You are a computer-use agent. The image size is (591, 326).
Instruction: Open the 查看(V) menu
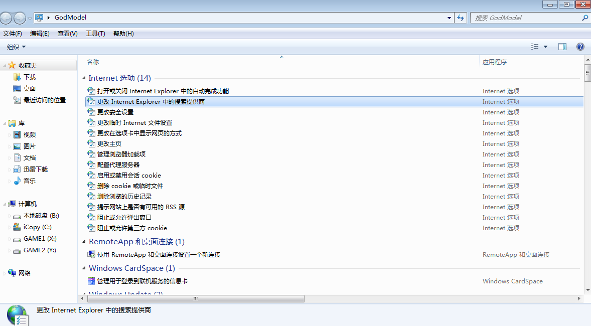(67, 33)
